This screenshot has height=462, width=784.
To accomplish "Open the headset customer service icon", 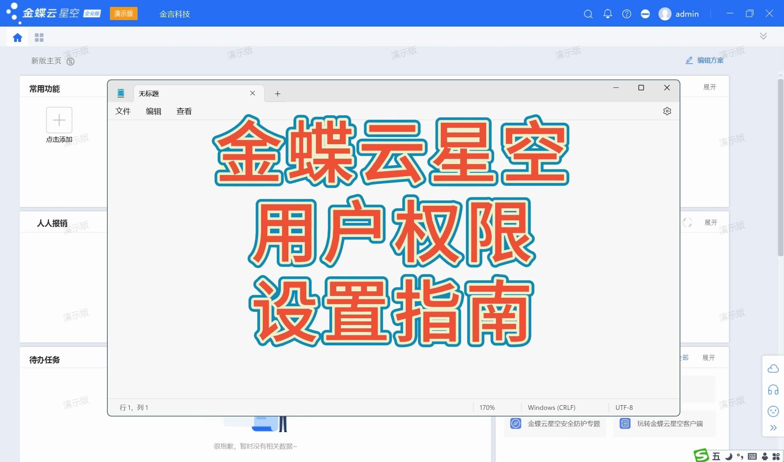I will tap(773, 390).
